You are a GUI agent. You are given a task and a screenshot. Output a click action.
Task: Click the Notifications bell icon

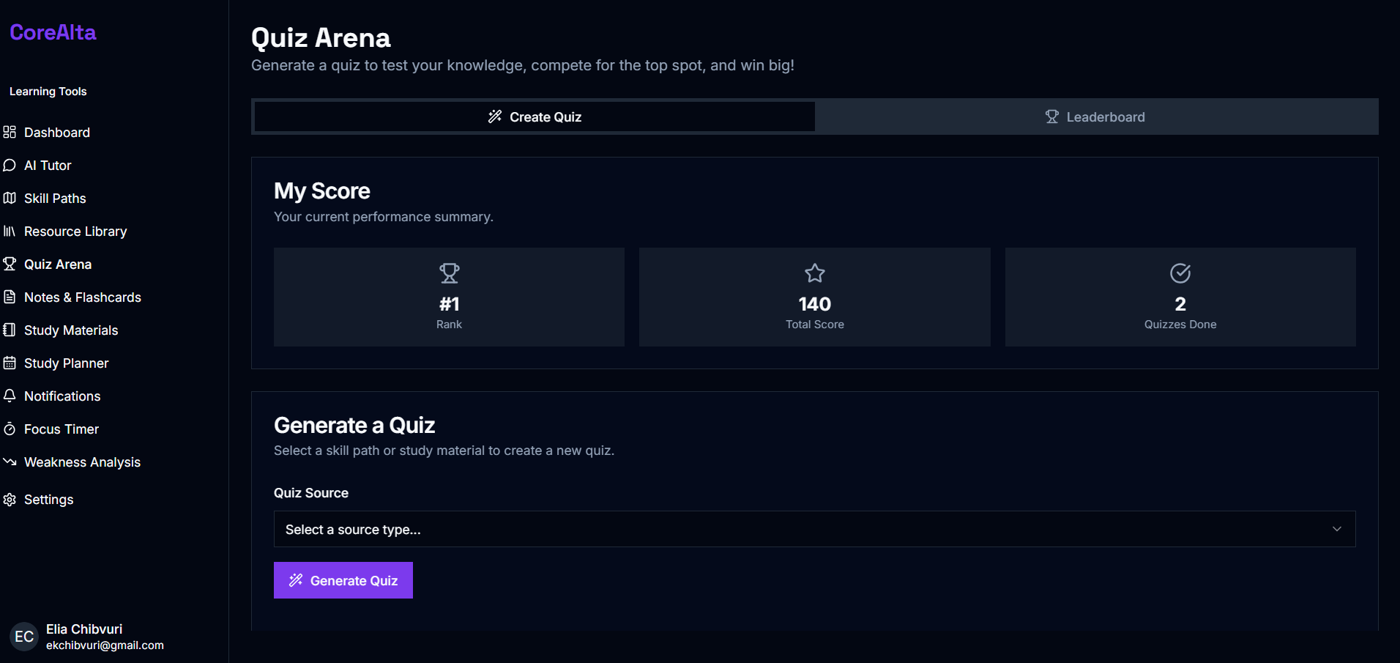(10, 396)
